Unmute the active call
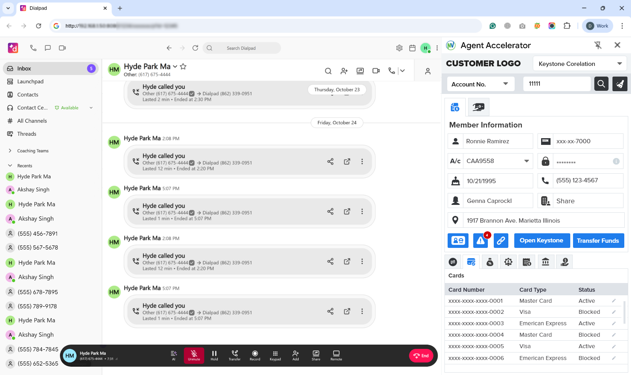The image size is (631, 375). click(x=194, y=355)
